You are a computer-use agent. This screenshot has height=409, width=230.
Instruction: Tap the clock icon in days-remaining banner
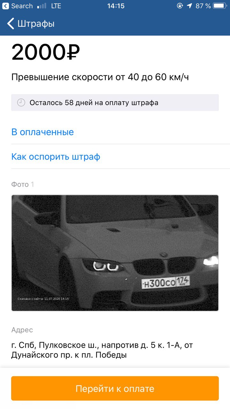click(x=21, y=103)
